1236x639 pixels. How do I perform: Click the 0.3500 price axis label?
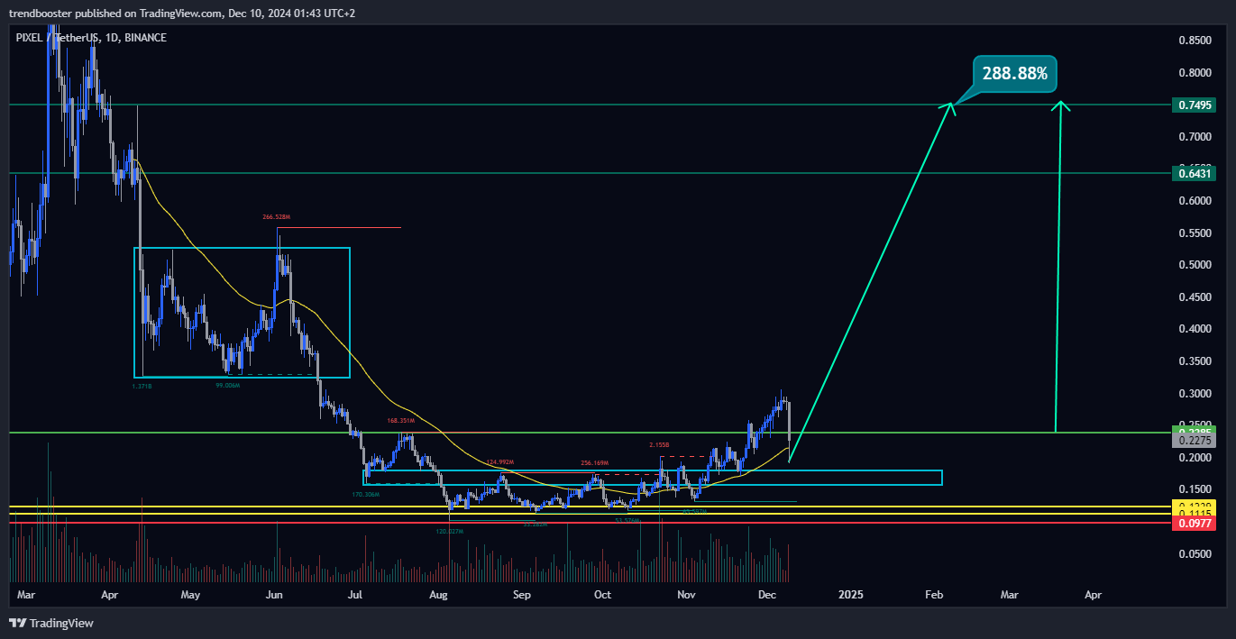pos(1195,361)
